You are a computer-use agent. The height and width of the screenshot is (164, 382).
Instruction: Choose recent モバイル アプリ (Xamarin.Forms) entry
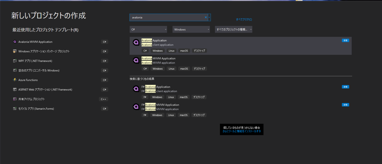pyautogui.click(x=60, y=109)
